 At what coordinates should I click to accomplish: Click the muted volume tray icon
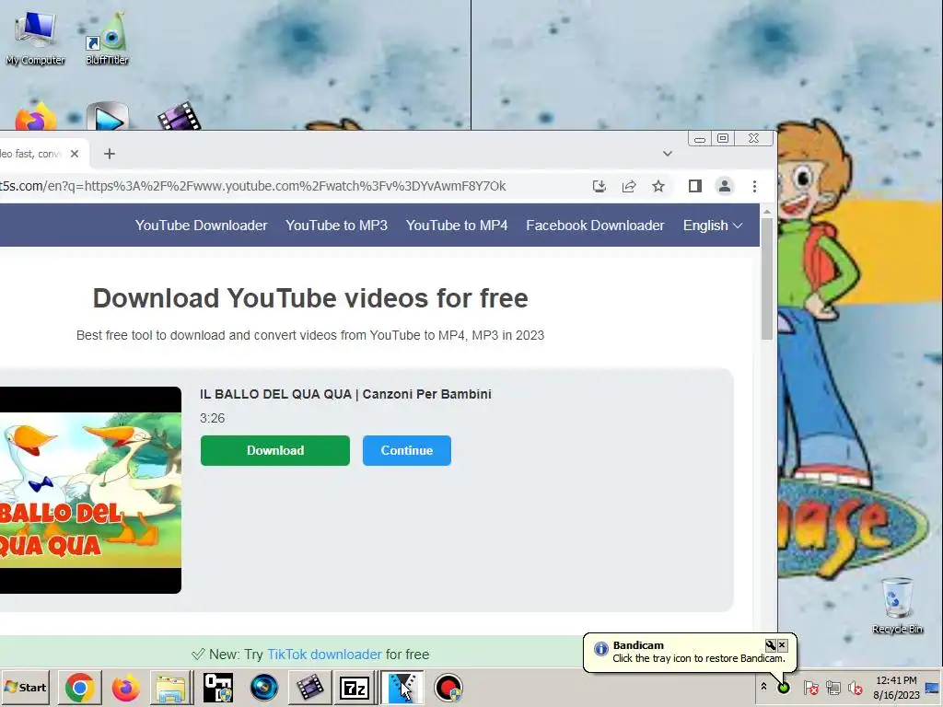(856, 687)
